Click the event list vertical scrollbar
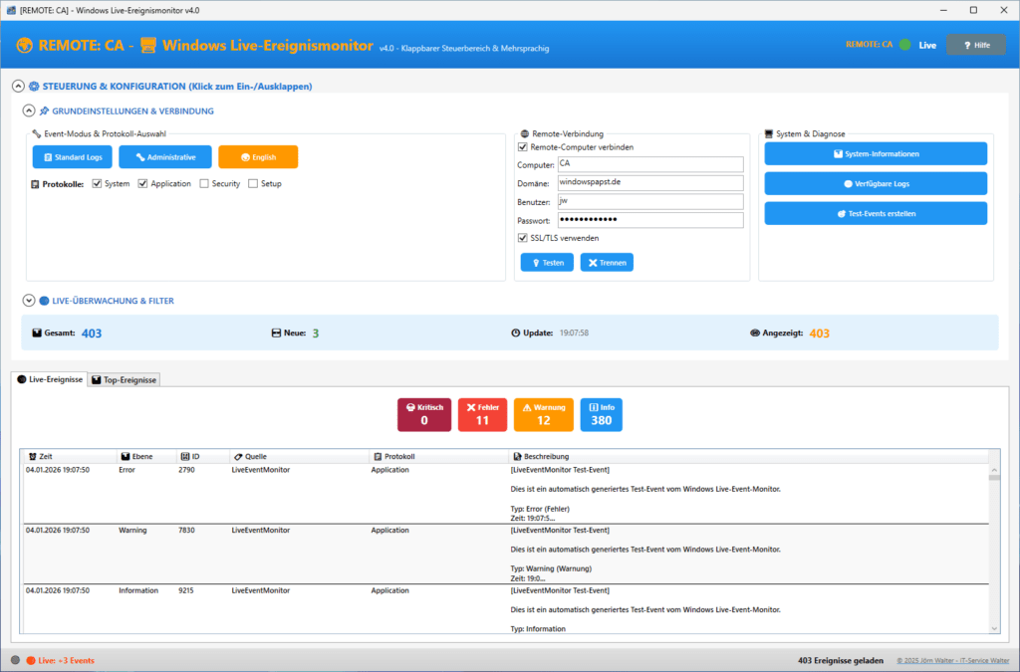Screen dimensions: 1020x672 coord(993,548)
